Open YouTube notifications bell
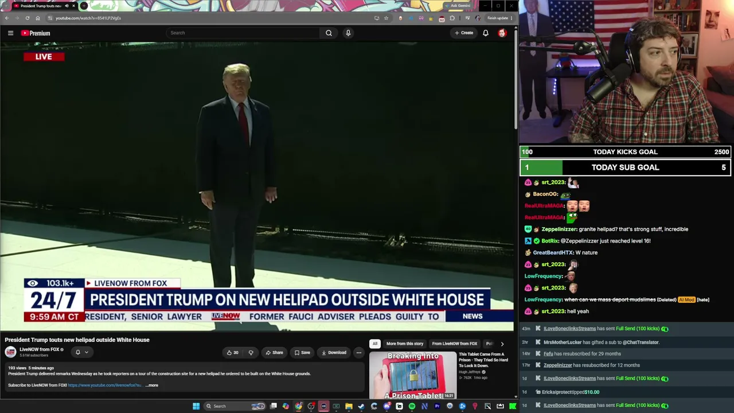 pos(486,33)
